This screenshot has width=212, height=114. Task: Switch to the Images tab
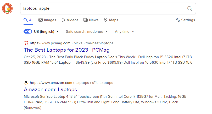point(47,20)
